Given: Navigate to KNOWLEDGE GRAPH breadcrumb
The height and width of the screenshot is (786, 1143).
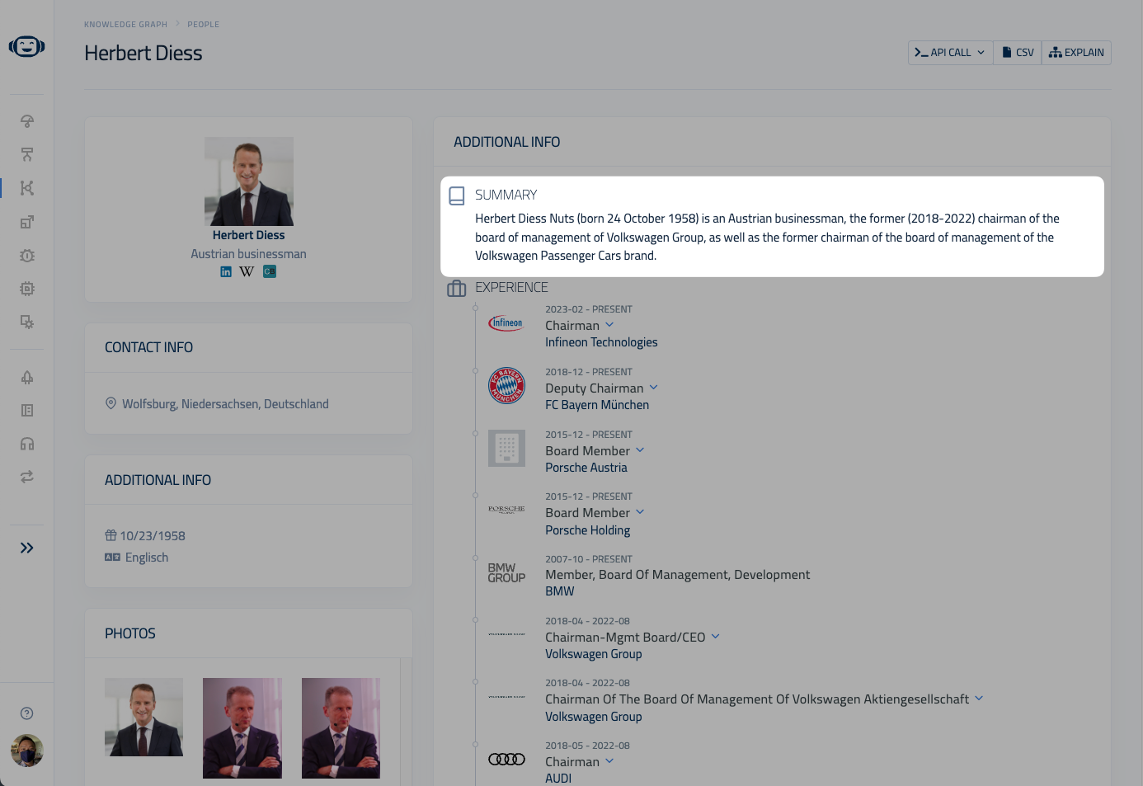Looking at the screenshot, I should pyautogui.click(x=125, y=24).
